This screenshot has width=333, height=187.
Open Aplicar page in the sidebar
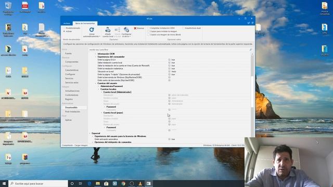(x=68, y=120)
